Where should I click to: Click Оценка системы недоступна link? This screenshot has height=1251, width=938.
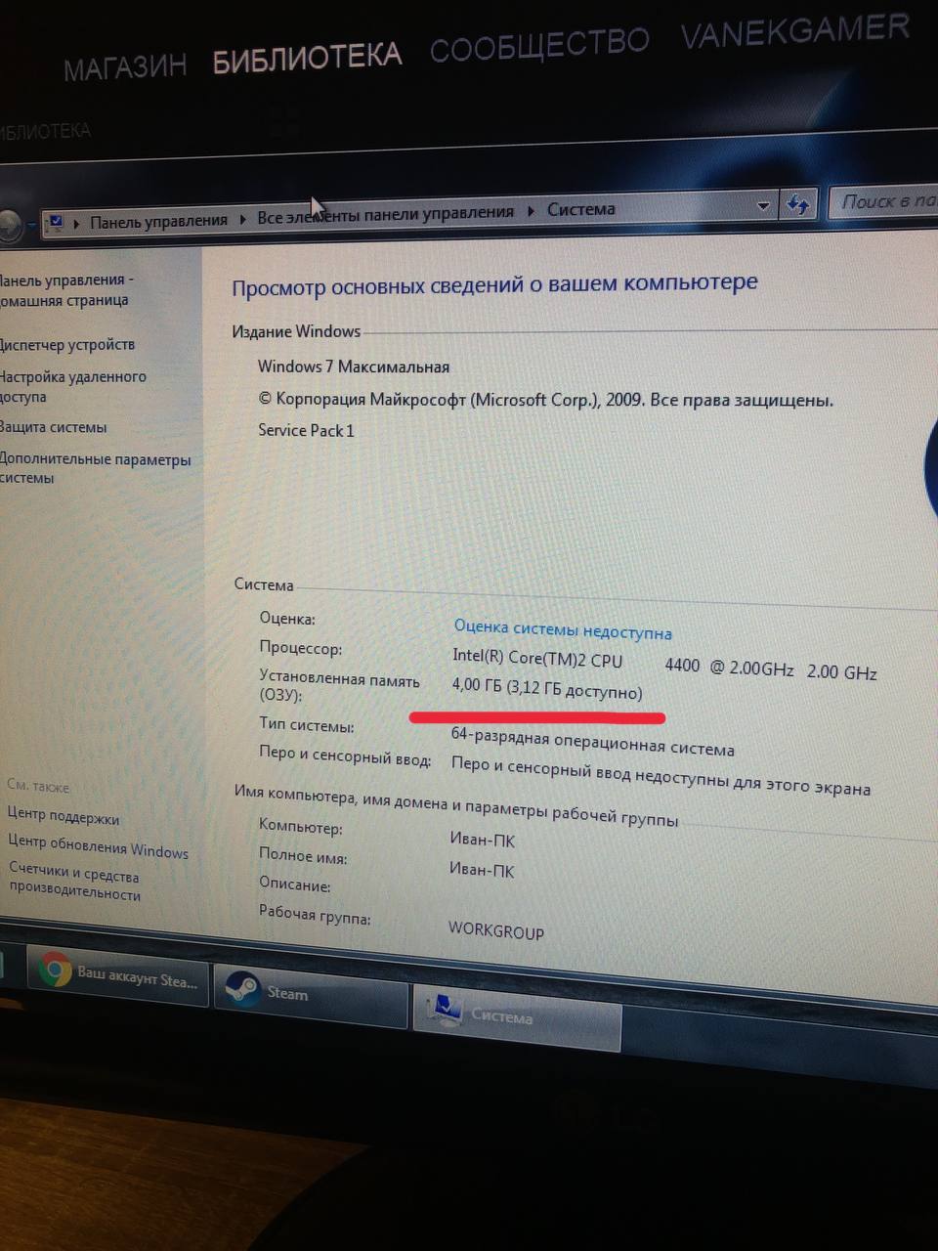tap(563, 629)
